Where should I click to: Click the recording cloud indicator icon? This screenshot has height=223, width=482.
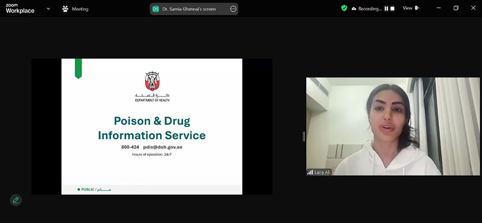point(354,9)
